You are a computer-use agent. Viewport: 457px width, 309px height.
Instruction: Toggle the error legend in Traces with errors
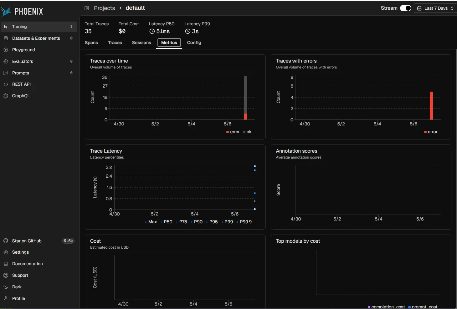pos(431,132)
